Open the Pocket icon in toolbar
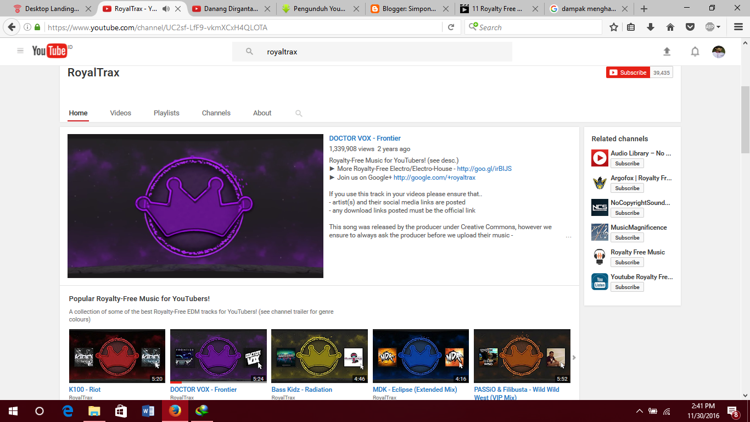 [x=690, y=27]
